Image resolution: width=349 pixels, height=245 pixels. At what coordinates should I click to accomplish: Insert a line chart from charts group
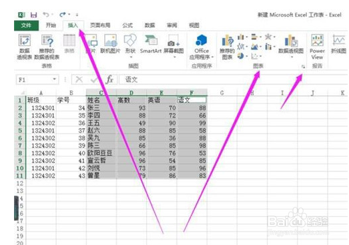(241, 47)
